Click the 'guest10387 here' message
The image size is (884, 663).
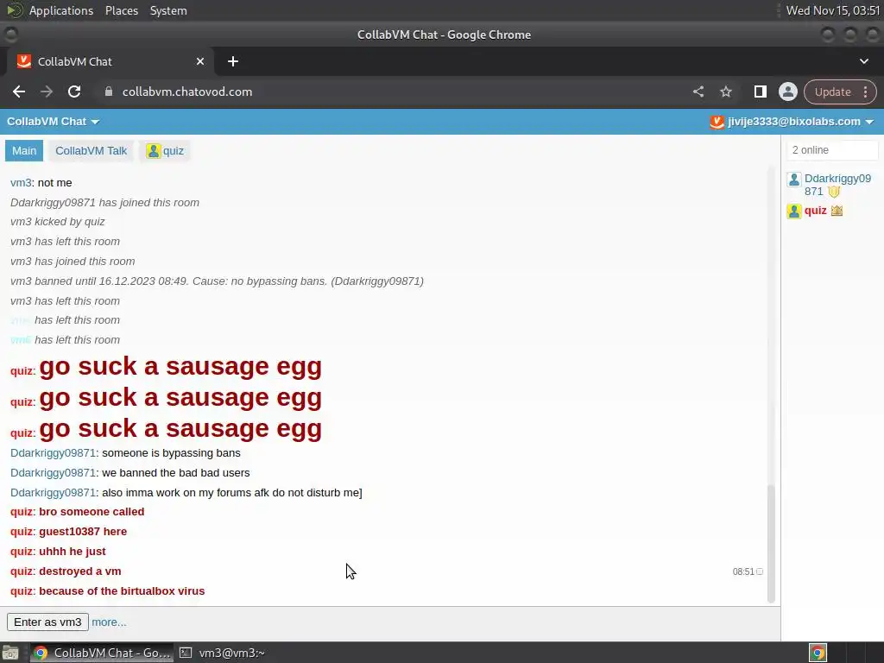coord(83,532)
